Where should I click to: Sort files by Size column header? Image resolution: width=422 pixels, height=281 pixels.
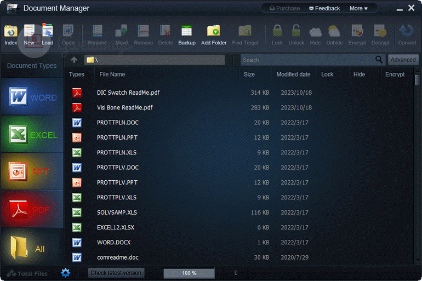(249, 74)
